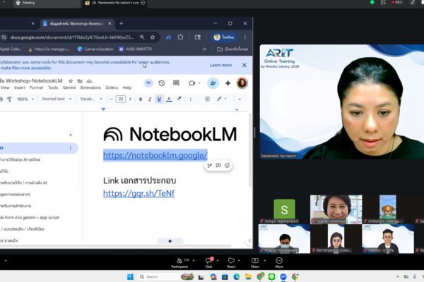The image size is (424, 282).
Task: Open the Share people button in Docs
Action: click(213, 83)
